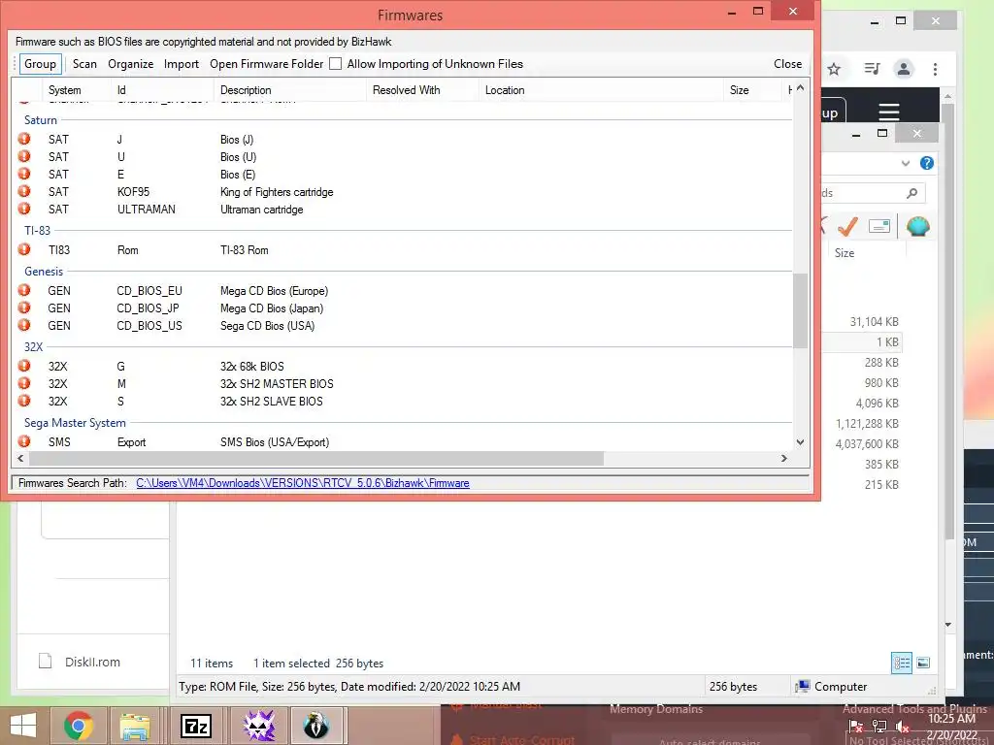The image size is (994, 745).
Task: Click the error icon for CD_BIOS_EU row
Action: pos(24,290)
